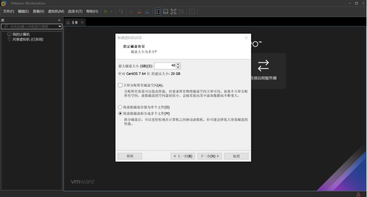Click the status bar icon at bottom right
This screenshot has width=367, height=197.
pos(358,194)
